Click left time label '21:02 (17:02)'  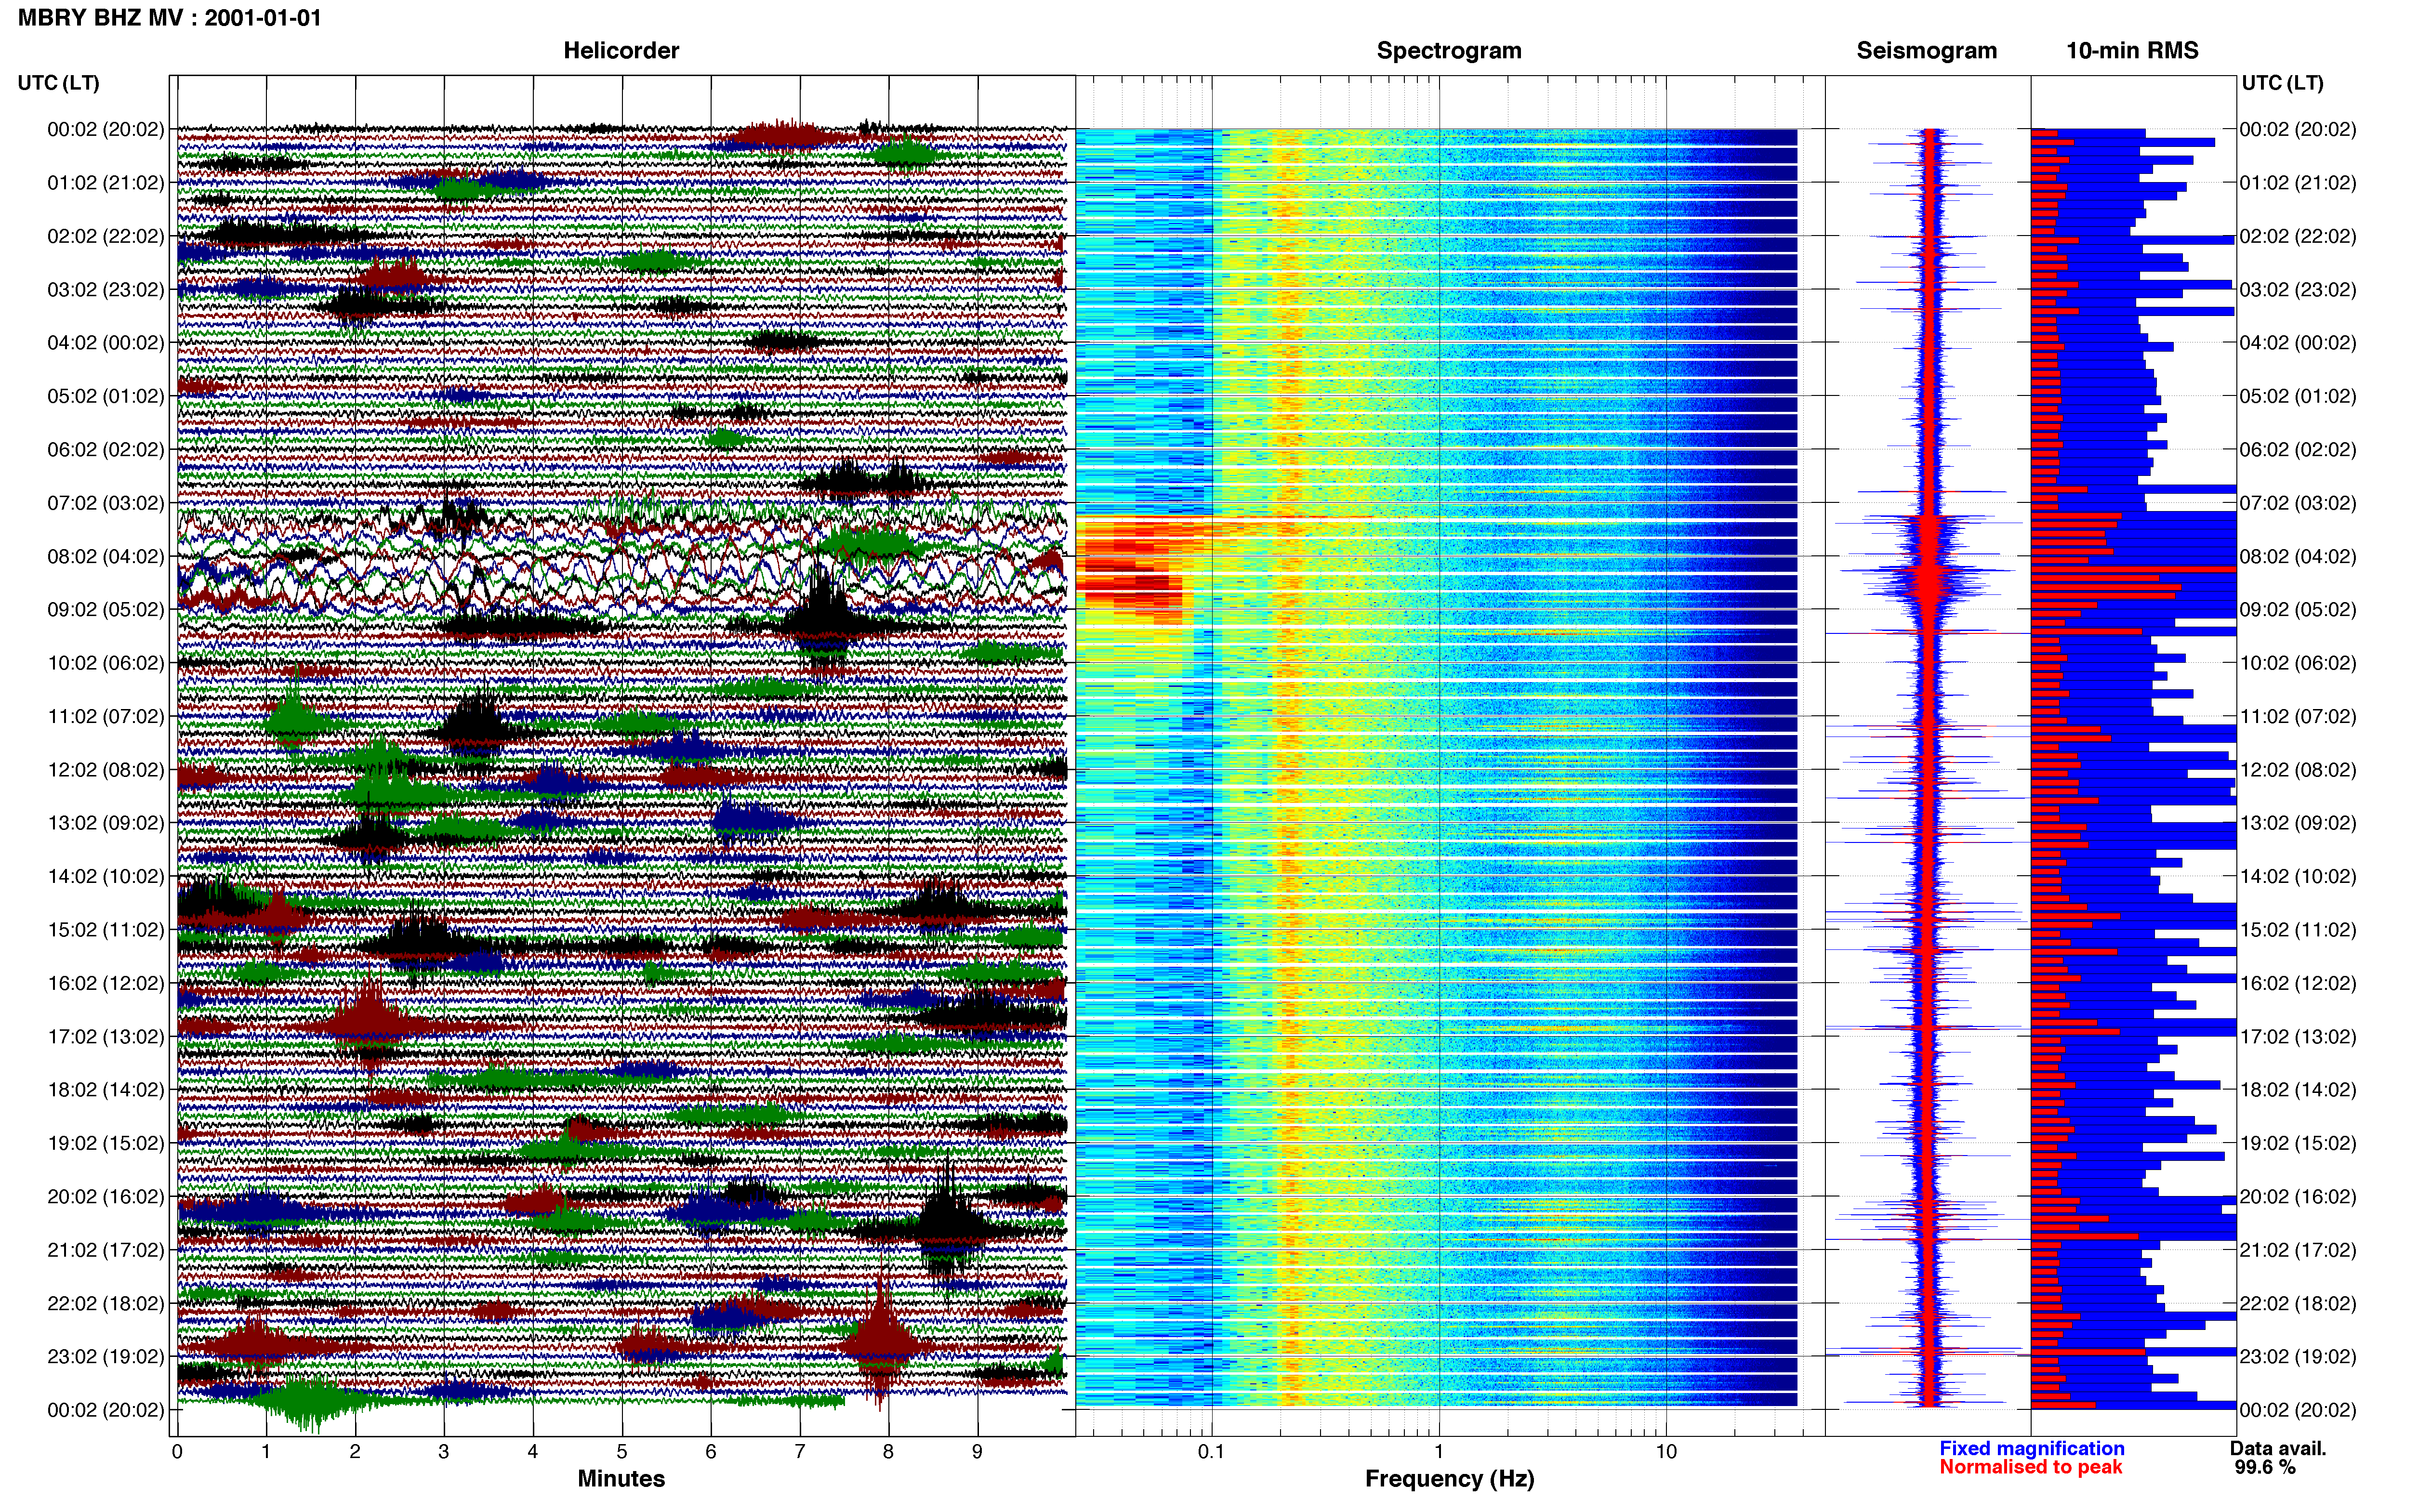(x=106, y=1250)
